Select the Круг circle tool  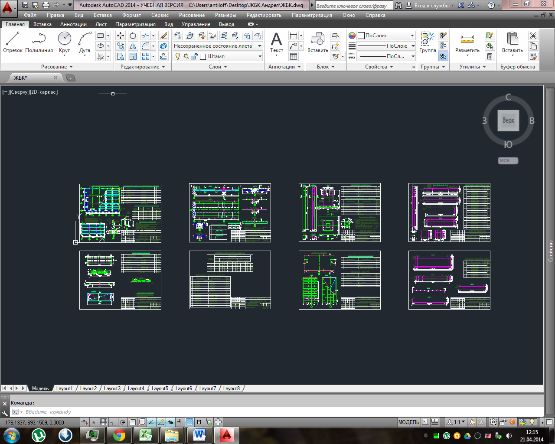(x=64, y=42)
